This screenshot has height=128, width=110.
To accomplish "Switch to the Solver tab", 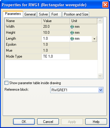I will [43, 14].
